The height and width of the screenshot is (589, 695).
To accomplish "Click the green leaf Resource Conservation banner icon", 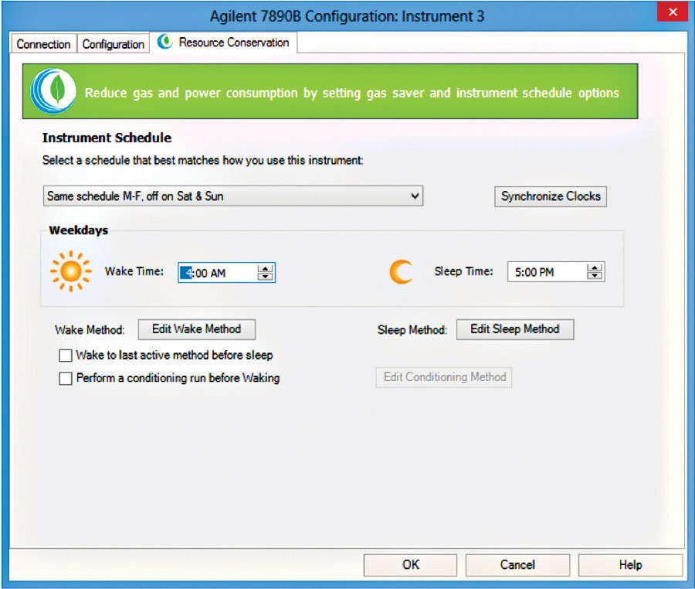I will (x=53, y=91).
